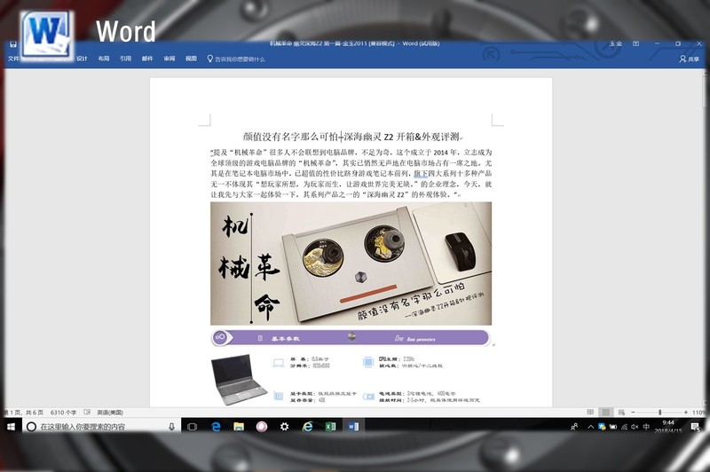Switch to the 设计 (Design) ribbon tab

click(x=82, y=59)
